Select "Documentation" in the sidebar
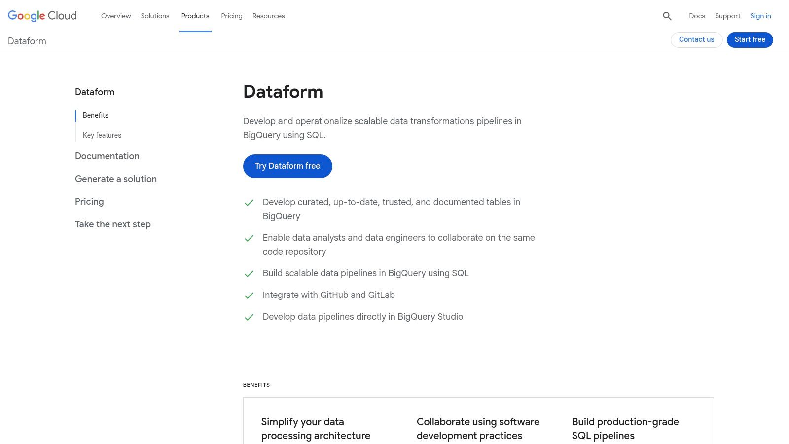The image size is (789, 444). click(x=107, y=156)
